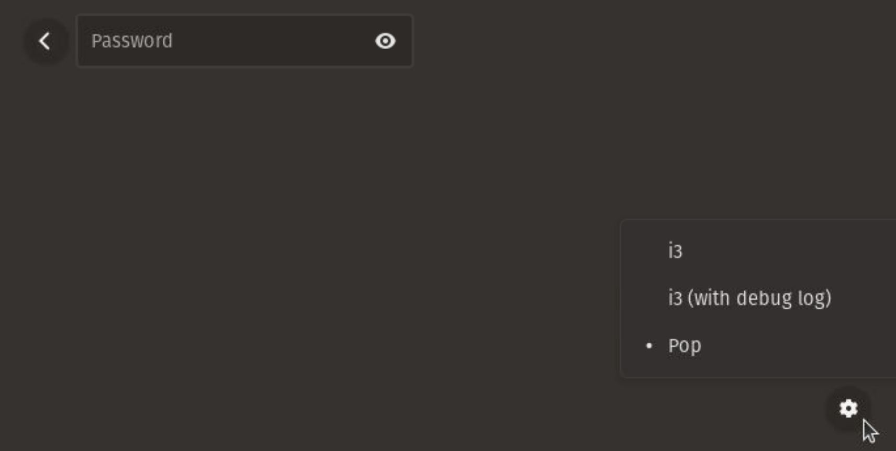Click the Password placeholder text
Image resolution: width=896 pixels, height=451 pixels.
pyautogui.click(x=132, y=41)
